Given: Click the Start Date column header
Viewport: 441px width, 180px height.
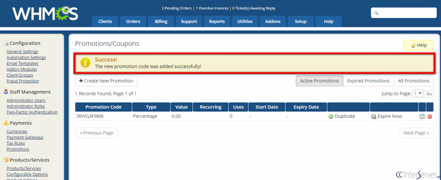Looking at the screenshot, I should tap(267, 107).
